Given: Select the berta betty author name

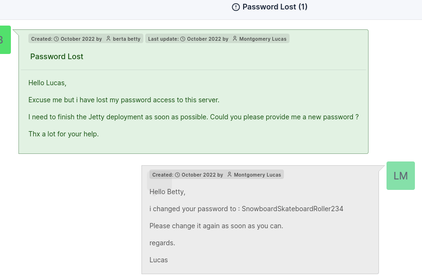Looking at the screenshot, I should point(126,39).
